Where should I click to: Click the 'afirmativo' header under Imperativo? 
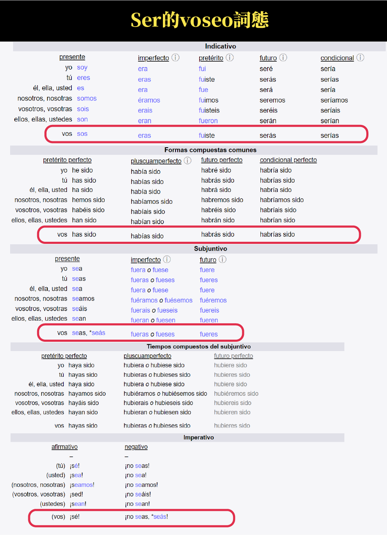pos(65,447)
